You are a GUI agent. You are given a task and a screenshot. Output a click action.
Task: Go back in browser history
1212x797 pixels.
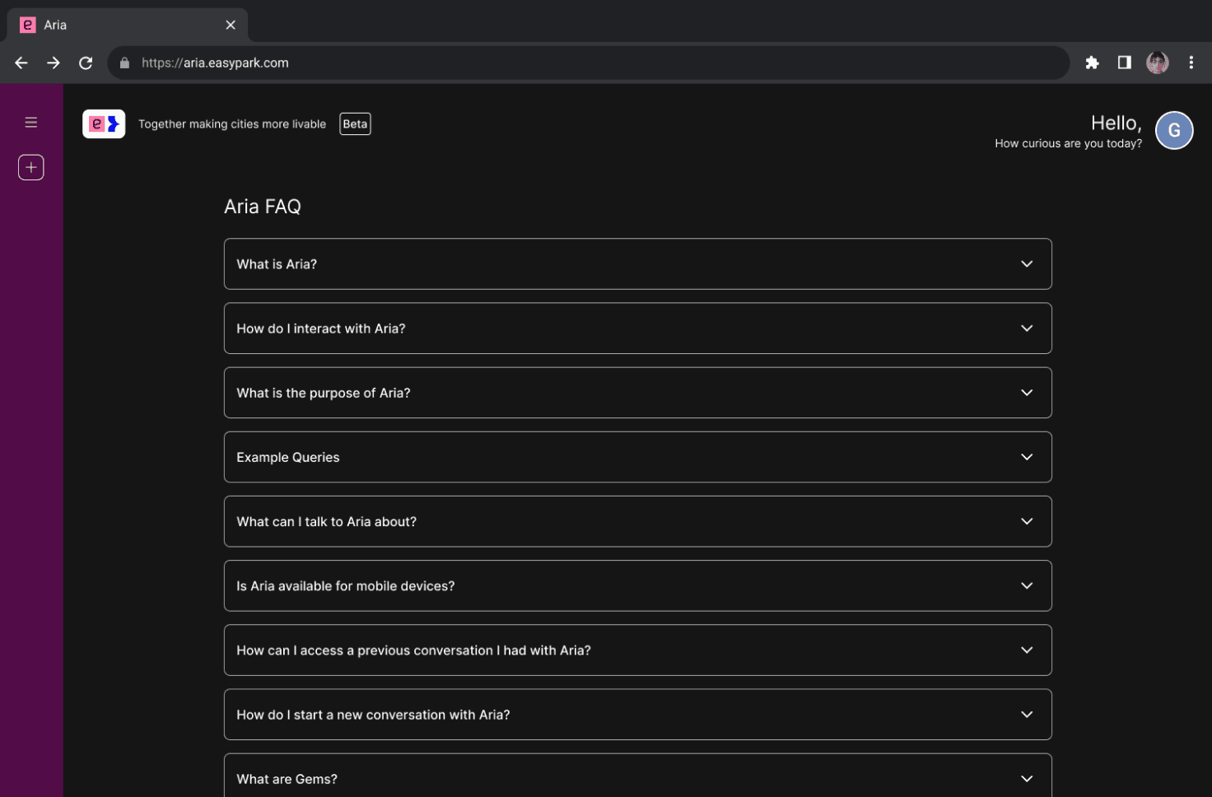tap(21, 63)
